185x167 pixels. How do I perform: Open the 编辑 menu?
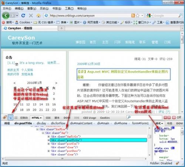tap(19, 8)
